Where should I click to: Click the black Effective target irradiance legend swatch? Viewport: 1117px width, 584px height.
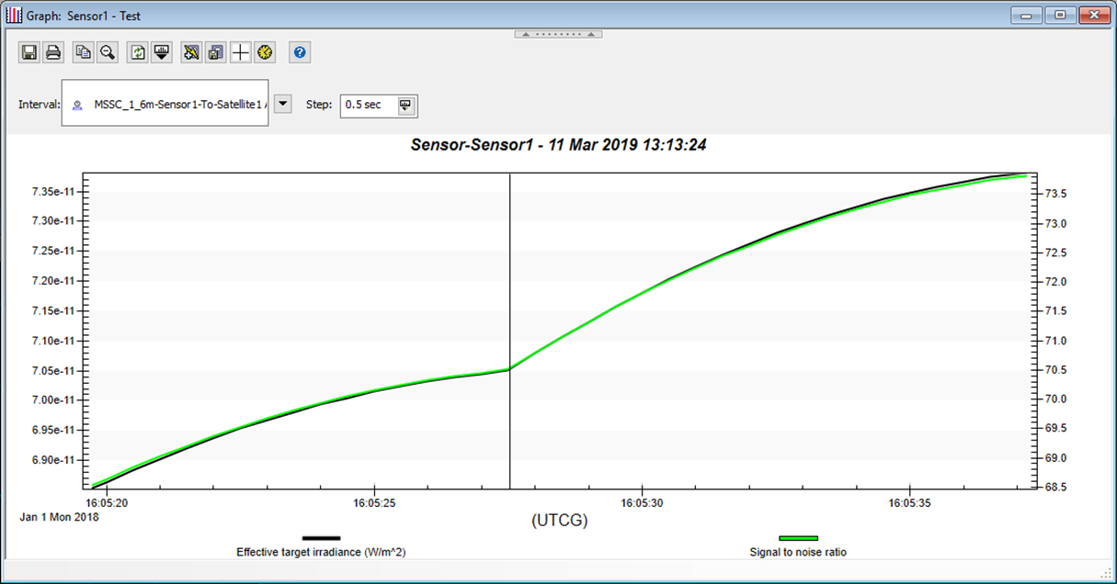(x=321, y=538)
